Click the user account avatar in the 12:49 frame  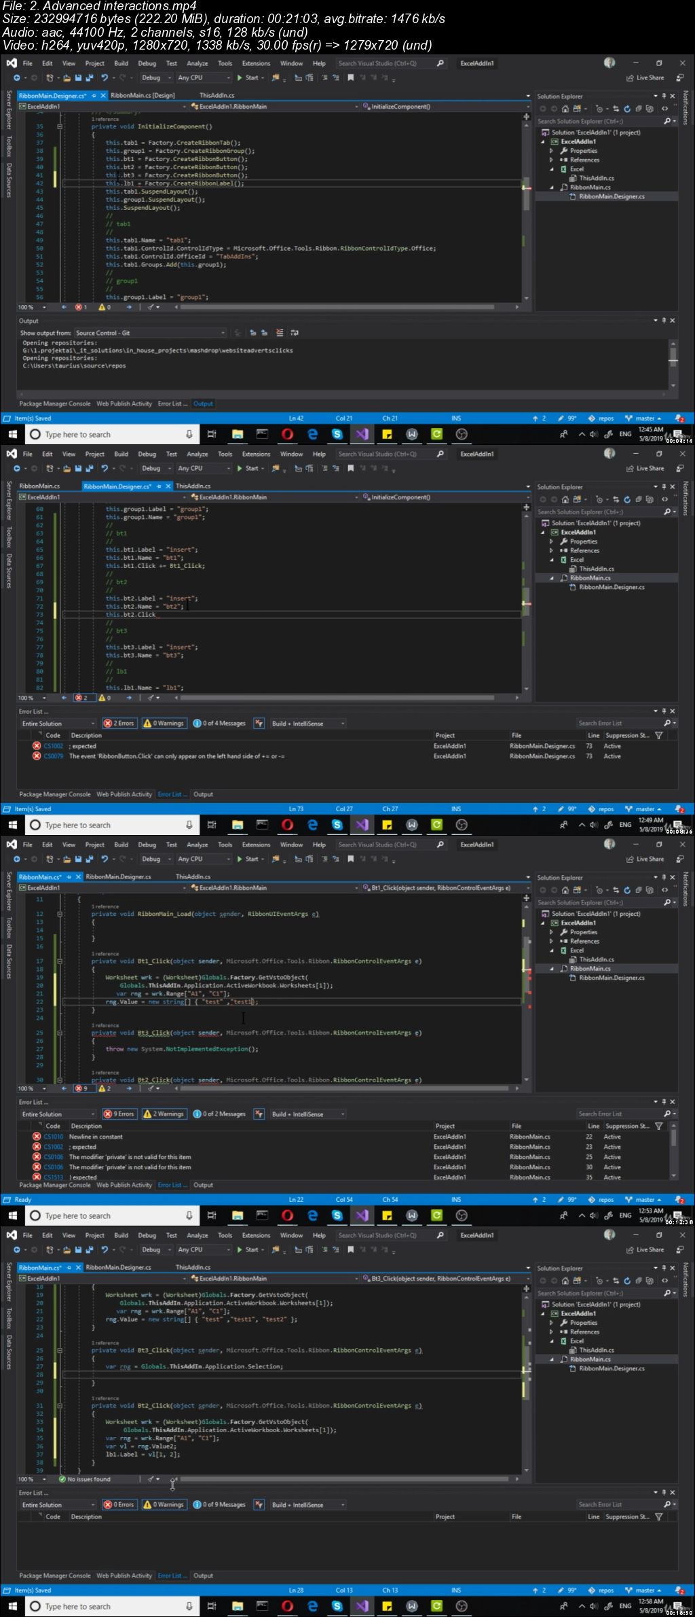[609, 453]
